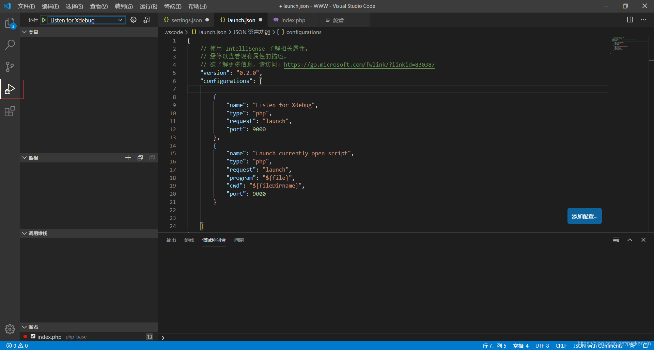
Task: Change file encoding UTF-8
Action: click(542, 346)
